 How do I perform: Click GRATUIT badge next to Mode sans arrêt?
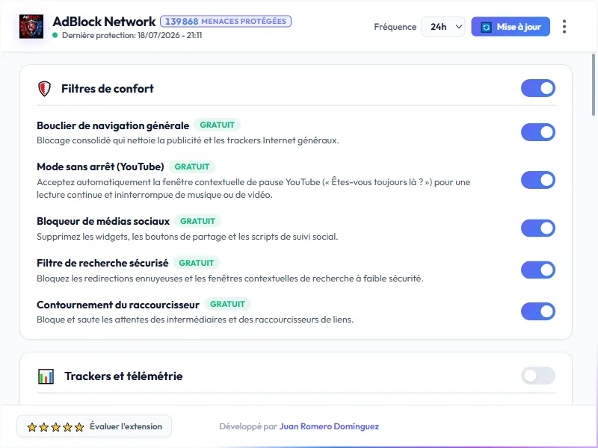[x=192, y=167]
